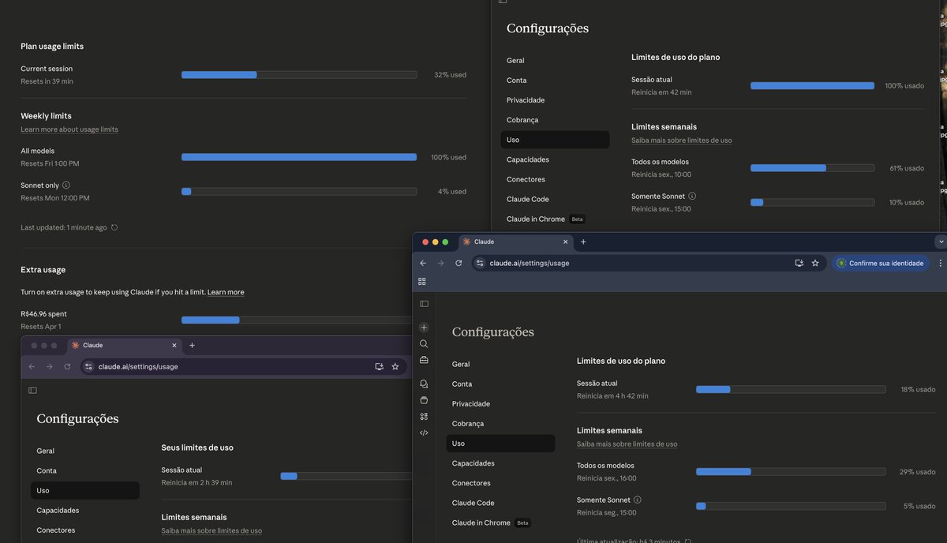Open Claude Code in the top-right window menu
The height and width of the screenshot is (543, 947).
pos(555,199)
